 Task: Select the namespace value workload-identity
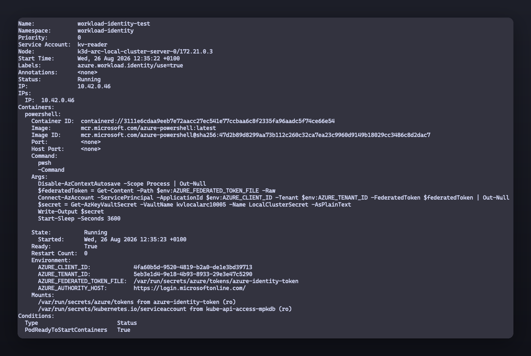point(105,31)
